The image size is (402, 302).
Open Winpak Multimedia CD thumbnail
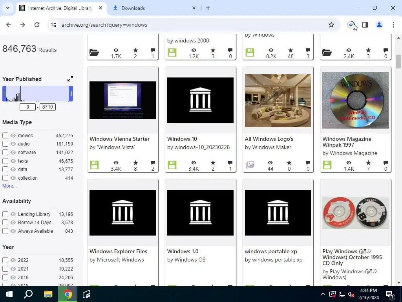355,100
